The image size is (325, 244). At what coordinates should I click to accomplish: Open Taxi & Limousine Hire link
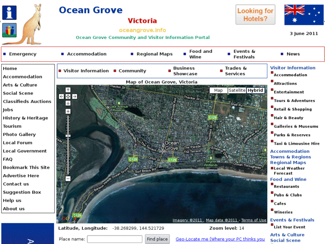pos(296,144)
